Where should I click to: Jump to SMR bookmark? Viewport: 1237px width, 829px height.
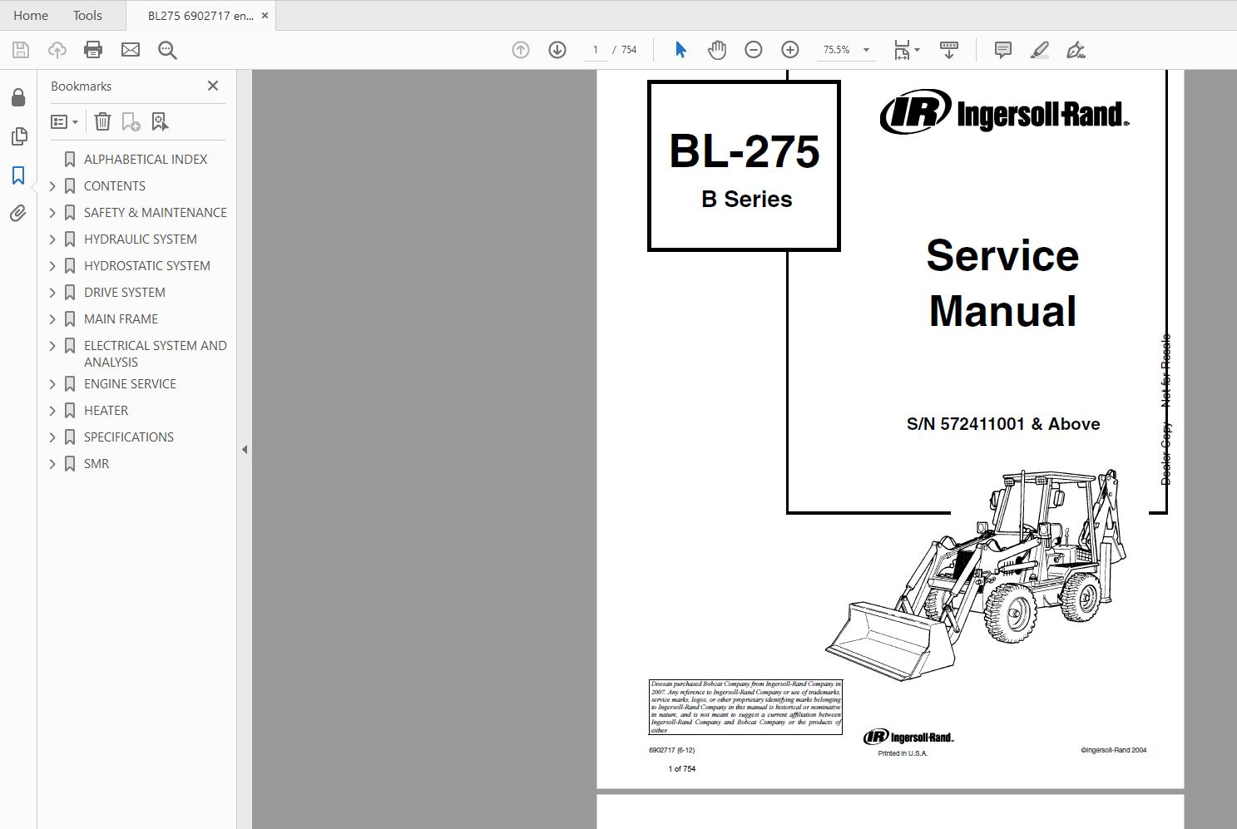point(96,463)
